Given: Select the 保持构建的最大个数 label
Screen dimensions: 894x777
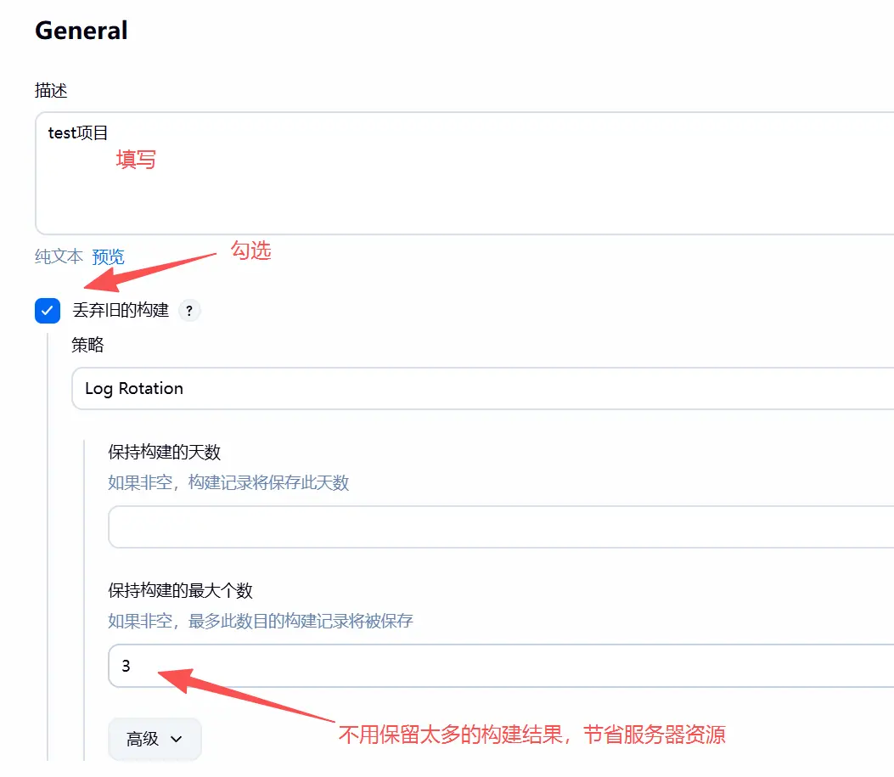Looking at the screenshot, I should click(180, 590).
